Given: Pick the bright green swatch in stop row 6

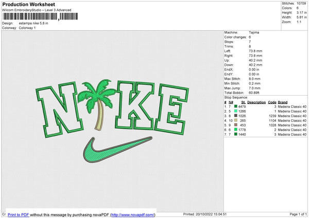Looking at the screenshot, I should [x=236, y=130].
